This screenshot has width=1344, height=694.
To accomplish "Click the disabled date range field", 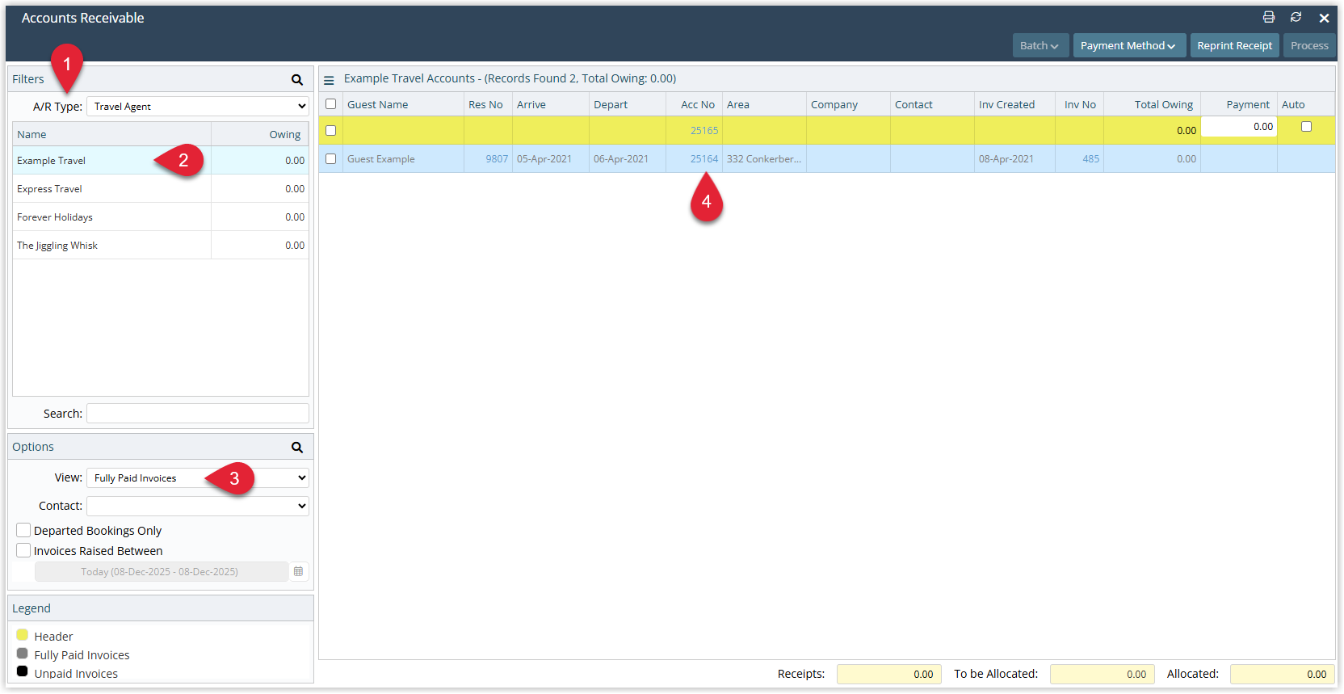I will point(161,571).
